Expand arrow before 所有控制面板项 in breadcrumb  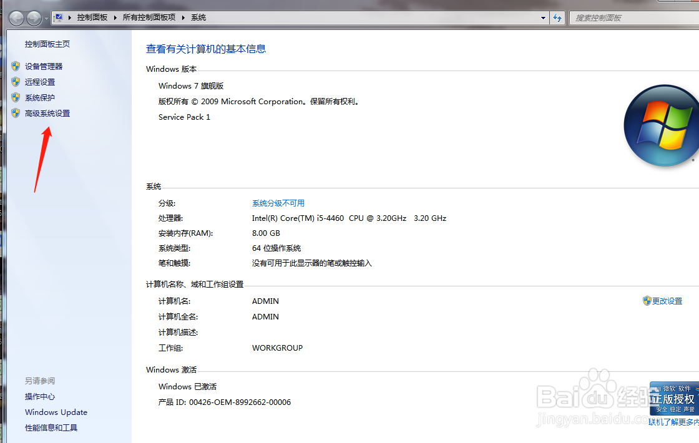click(x=115, y=17)
